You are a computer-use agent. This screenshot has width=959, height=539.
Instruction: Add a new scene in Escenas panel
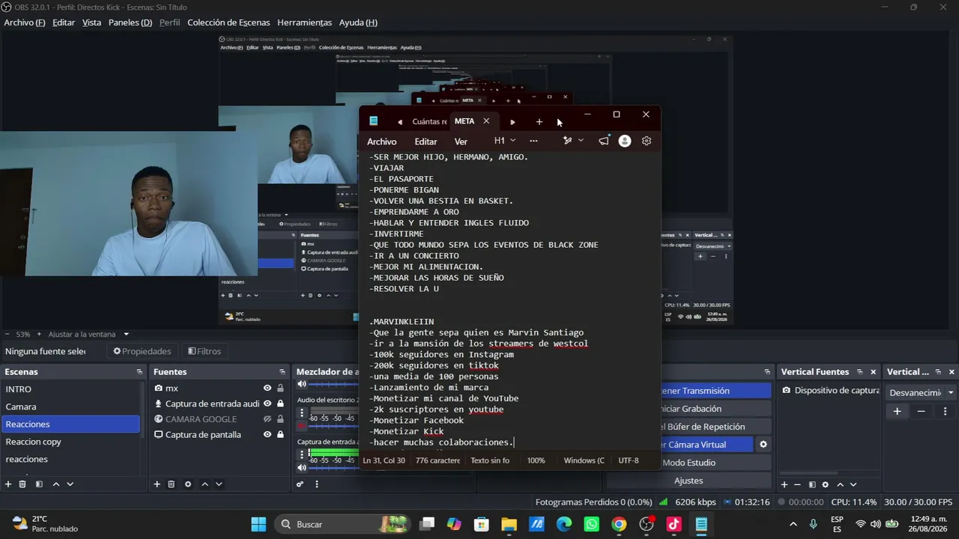(x=8, y=484)
